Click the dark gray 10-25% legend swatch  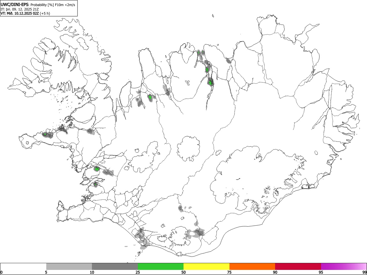point(115,267)
